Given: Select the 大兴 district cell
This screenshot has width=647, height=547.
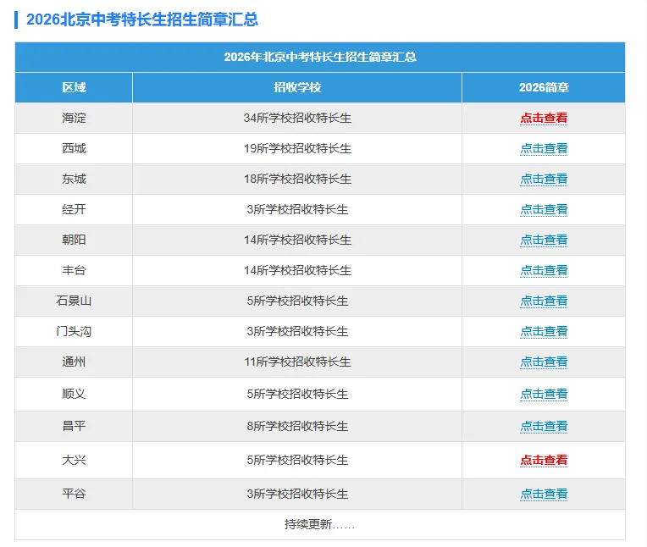Looking at the screenshot, I should (x=74, y=460).
